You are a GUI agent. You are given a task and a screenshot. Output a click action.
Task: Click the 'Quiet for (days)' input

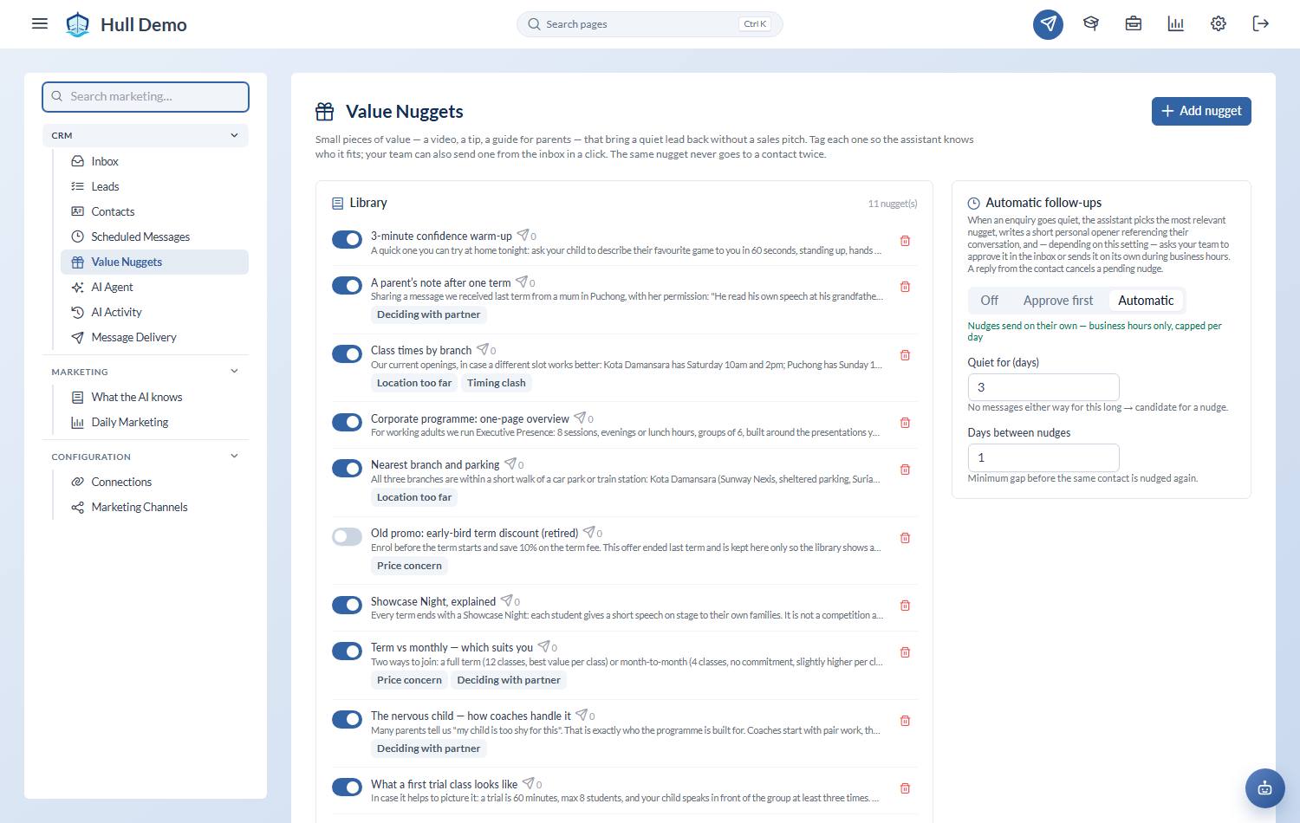pyautogui.click(x=1043, y=387)
